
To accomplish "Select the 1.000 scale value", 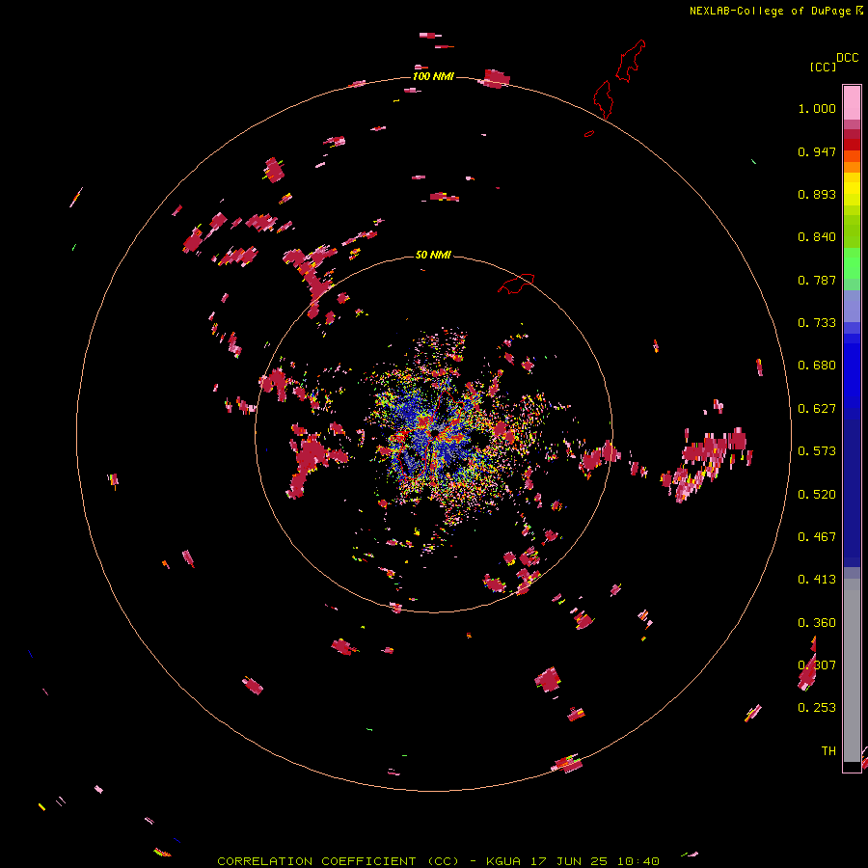I will pyautogui.click(x=817, y=108).
